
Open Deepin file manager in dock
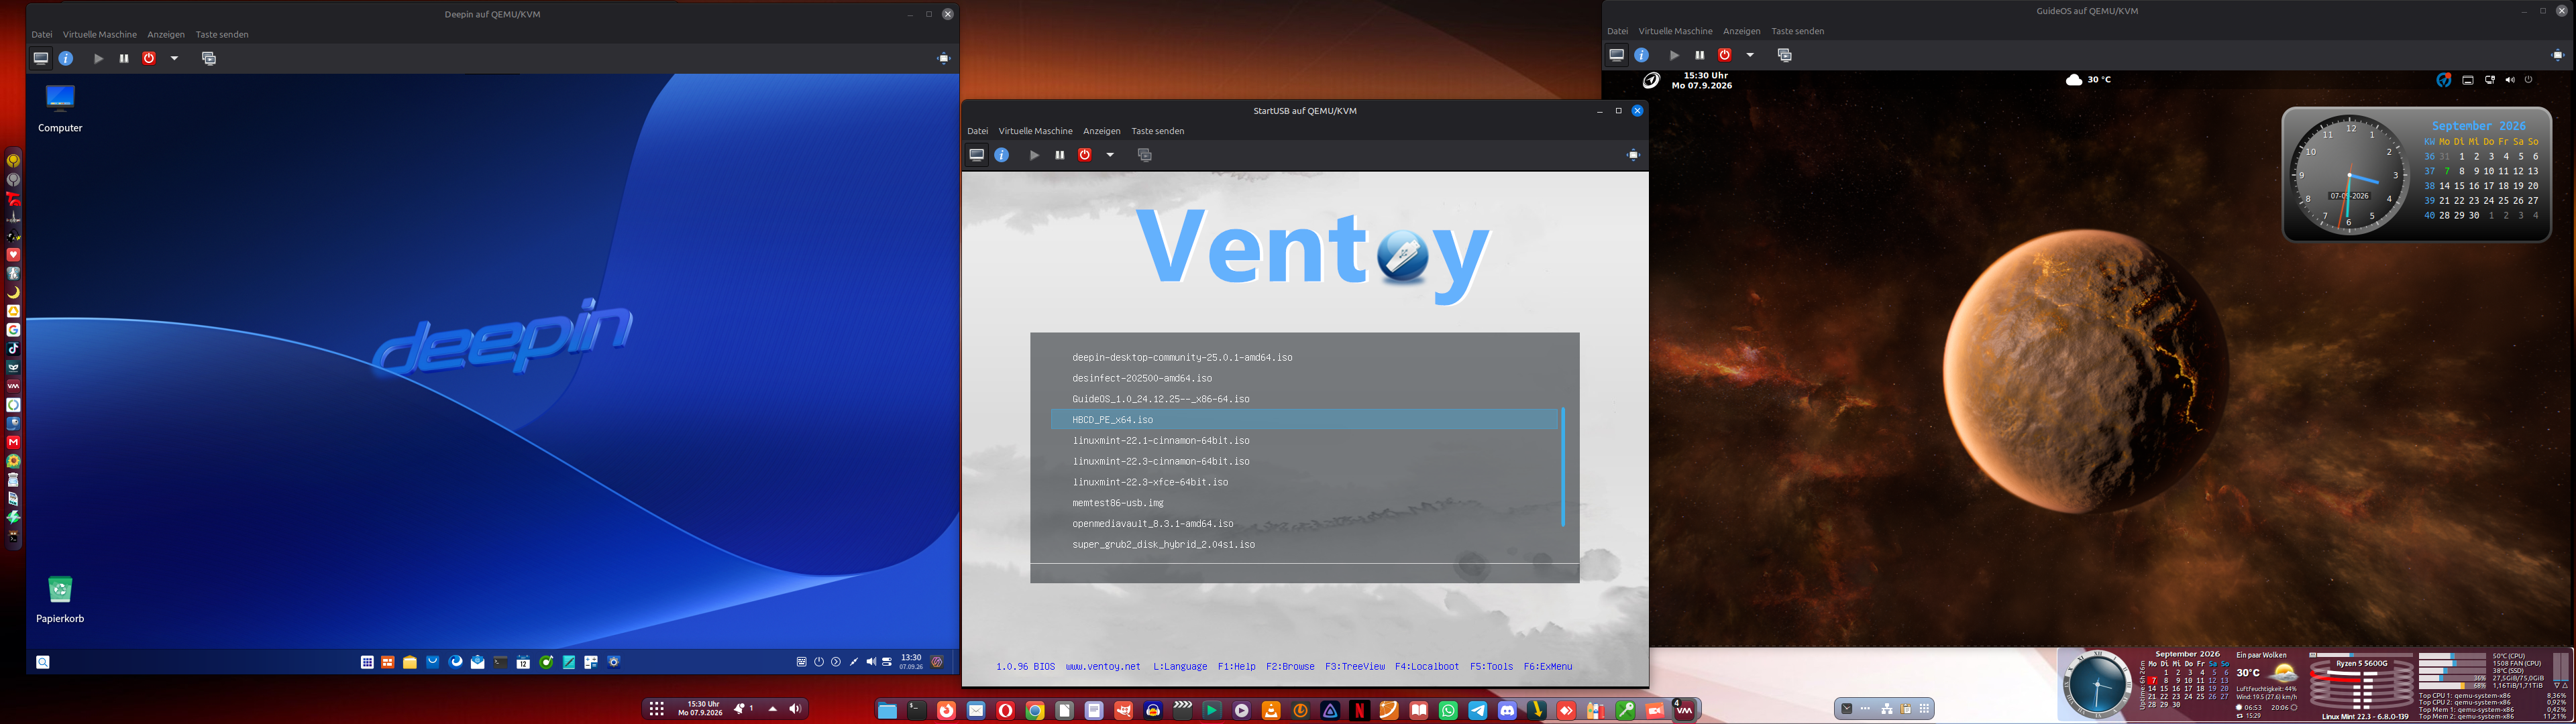click(410, 662)
